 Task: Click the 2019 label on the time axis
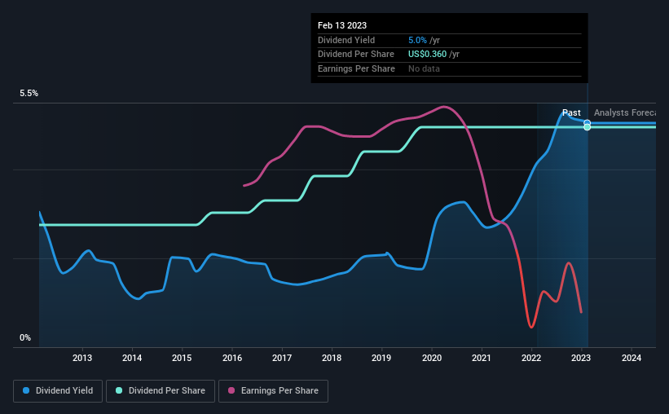point(381,358)
